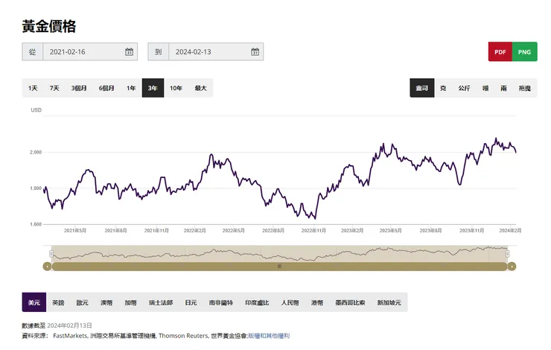Select the 6個月 time range
Viewport: 551px width, 350px height.
coord(106,88)
